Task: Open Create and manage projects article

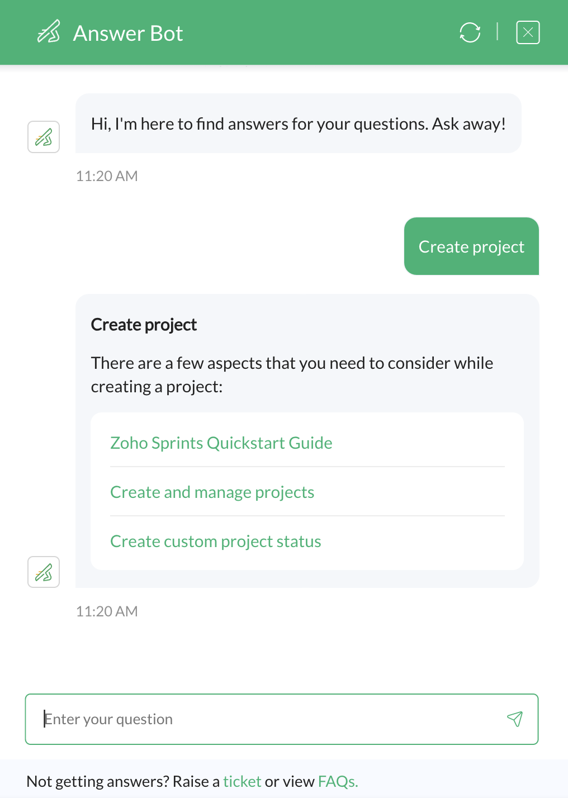Action: [x=212, y=492]
